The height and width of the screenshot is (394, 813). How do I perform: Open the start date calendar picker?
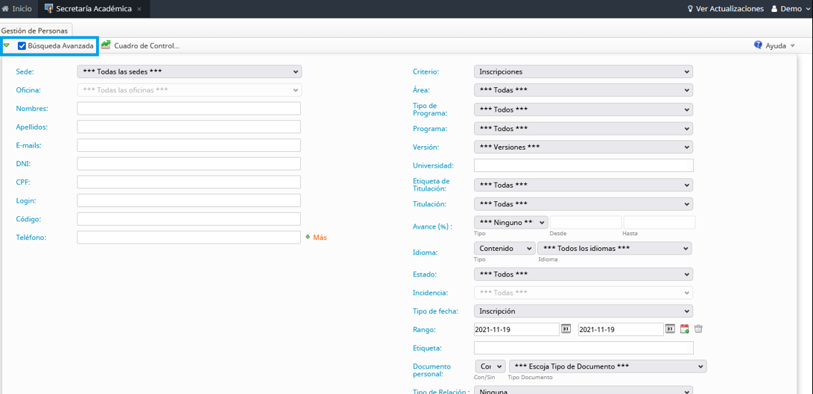566,329
